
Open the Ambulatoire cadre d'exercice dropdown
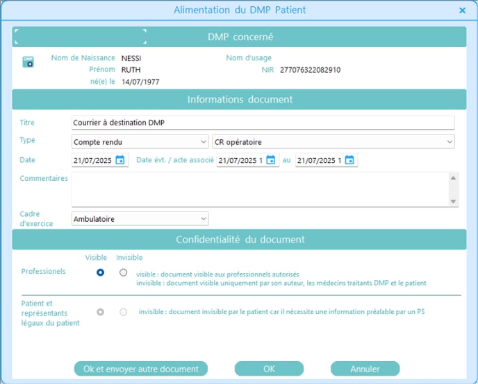[140, 218]
